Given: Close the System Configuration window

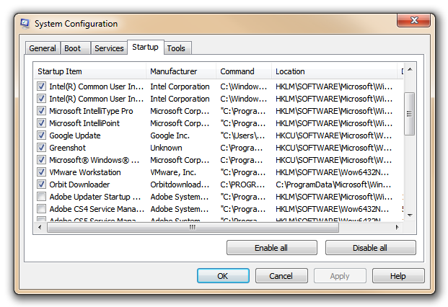Looking at the screenshot, I should pos(413,20).
